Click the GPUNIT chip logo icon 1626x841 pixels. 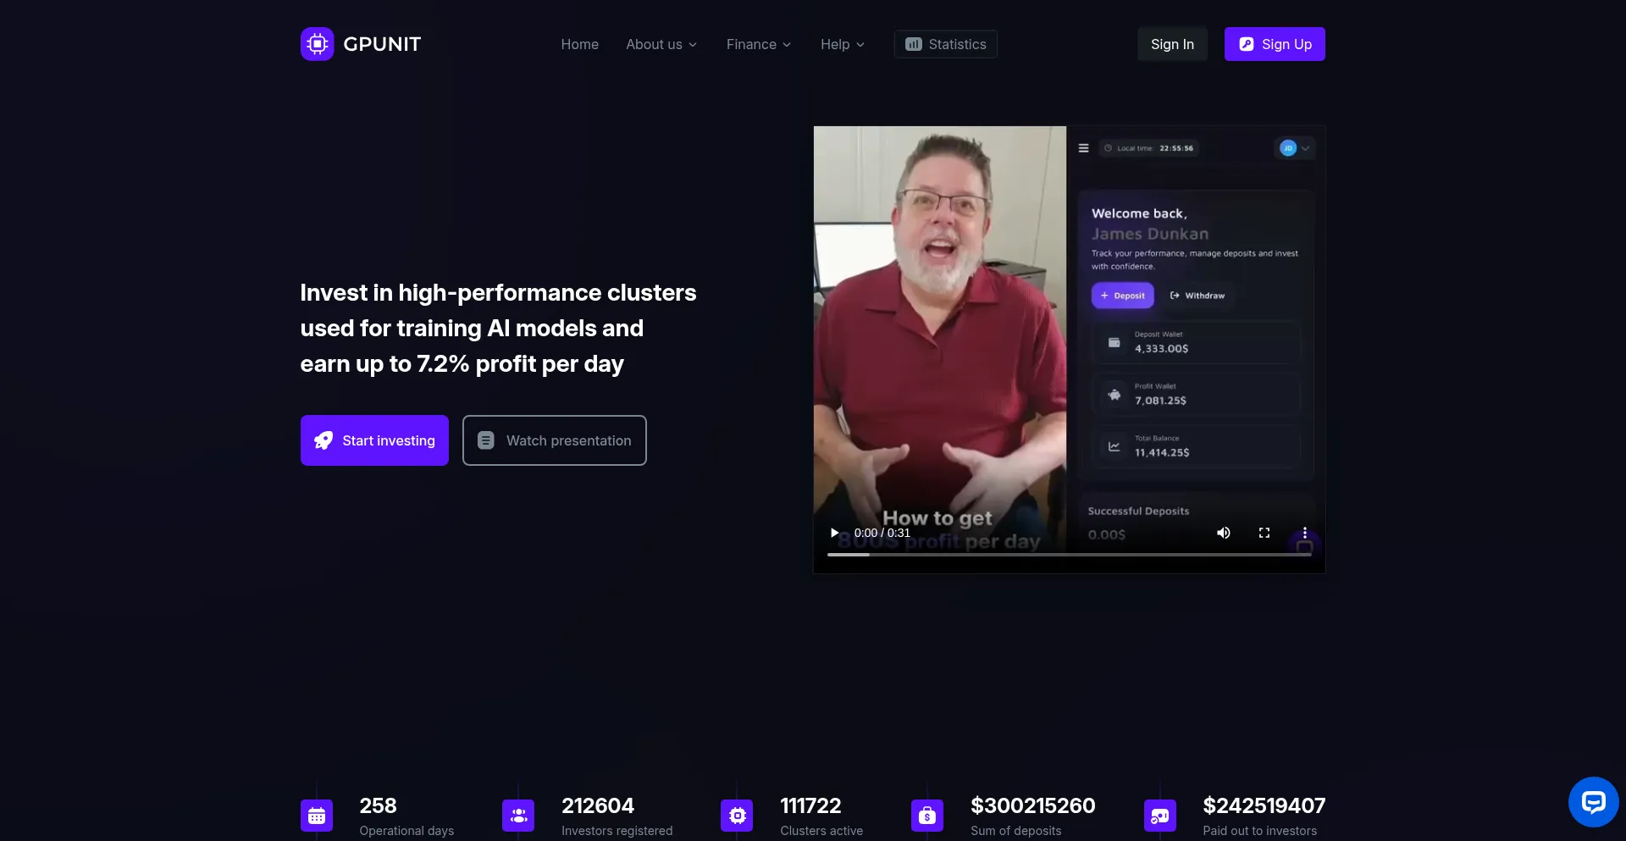pos(317,44)
